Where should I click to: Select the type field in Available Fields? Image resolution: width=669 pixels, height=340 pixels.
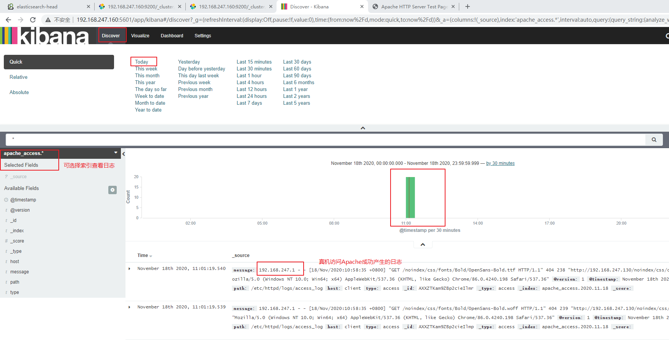(14, 292)
